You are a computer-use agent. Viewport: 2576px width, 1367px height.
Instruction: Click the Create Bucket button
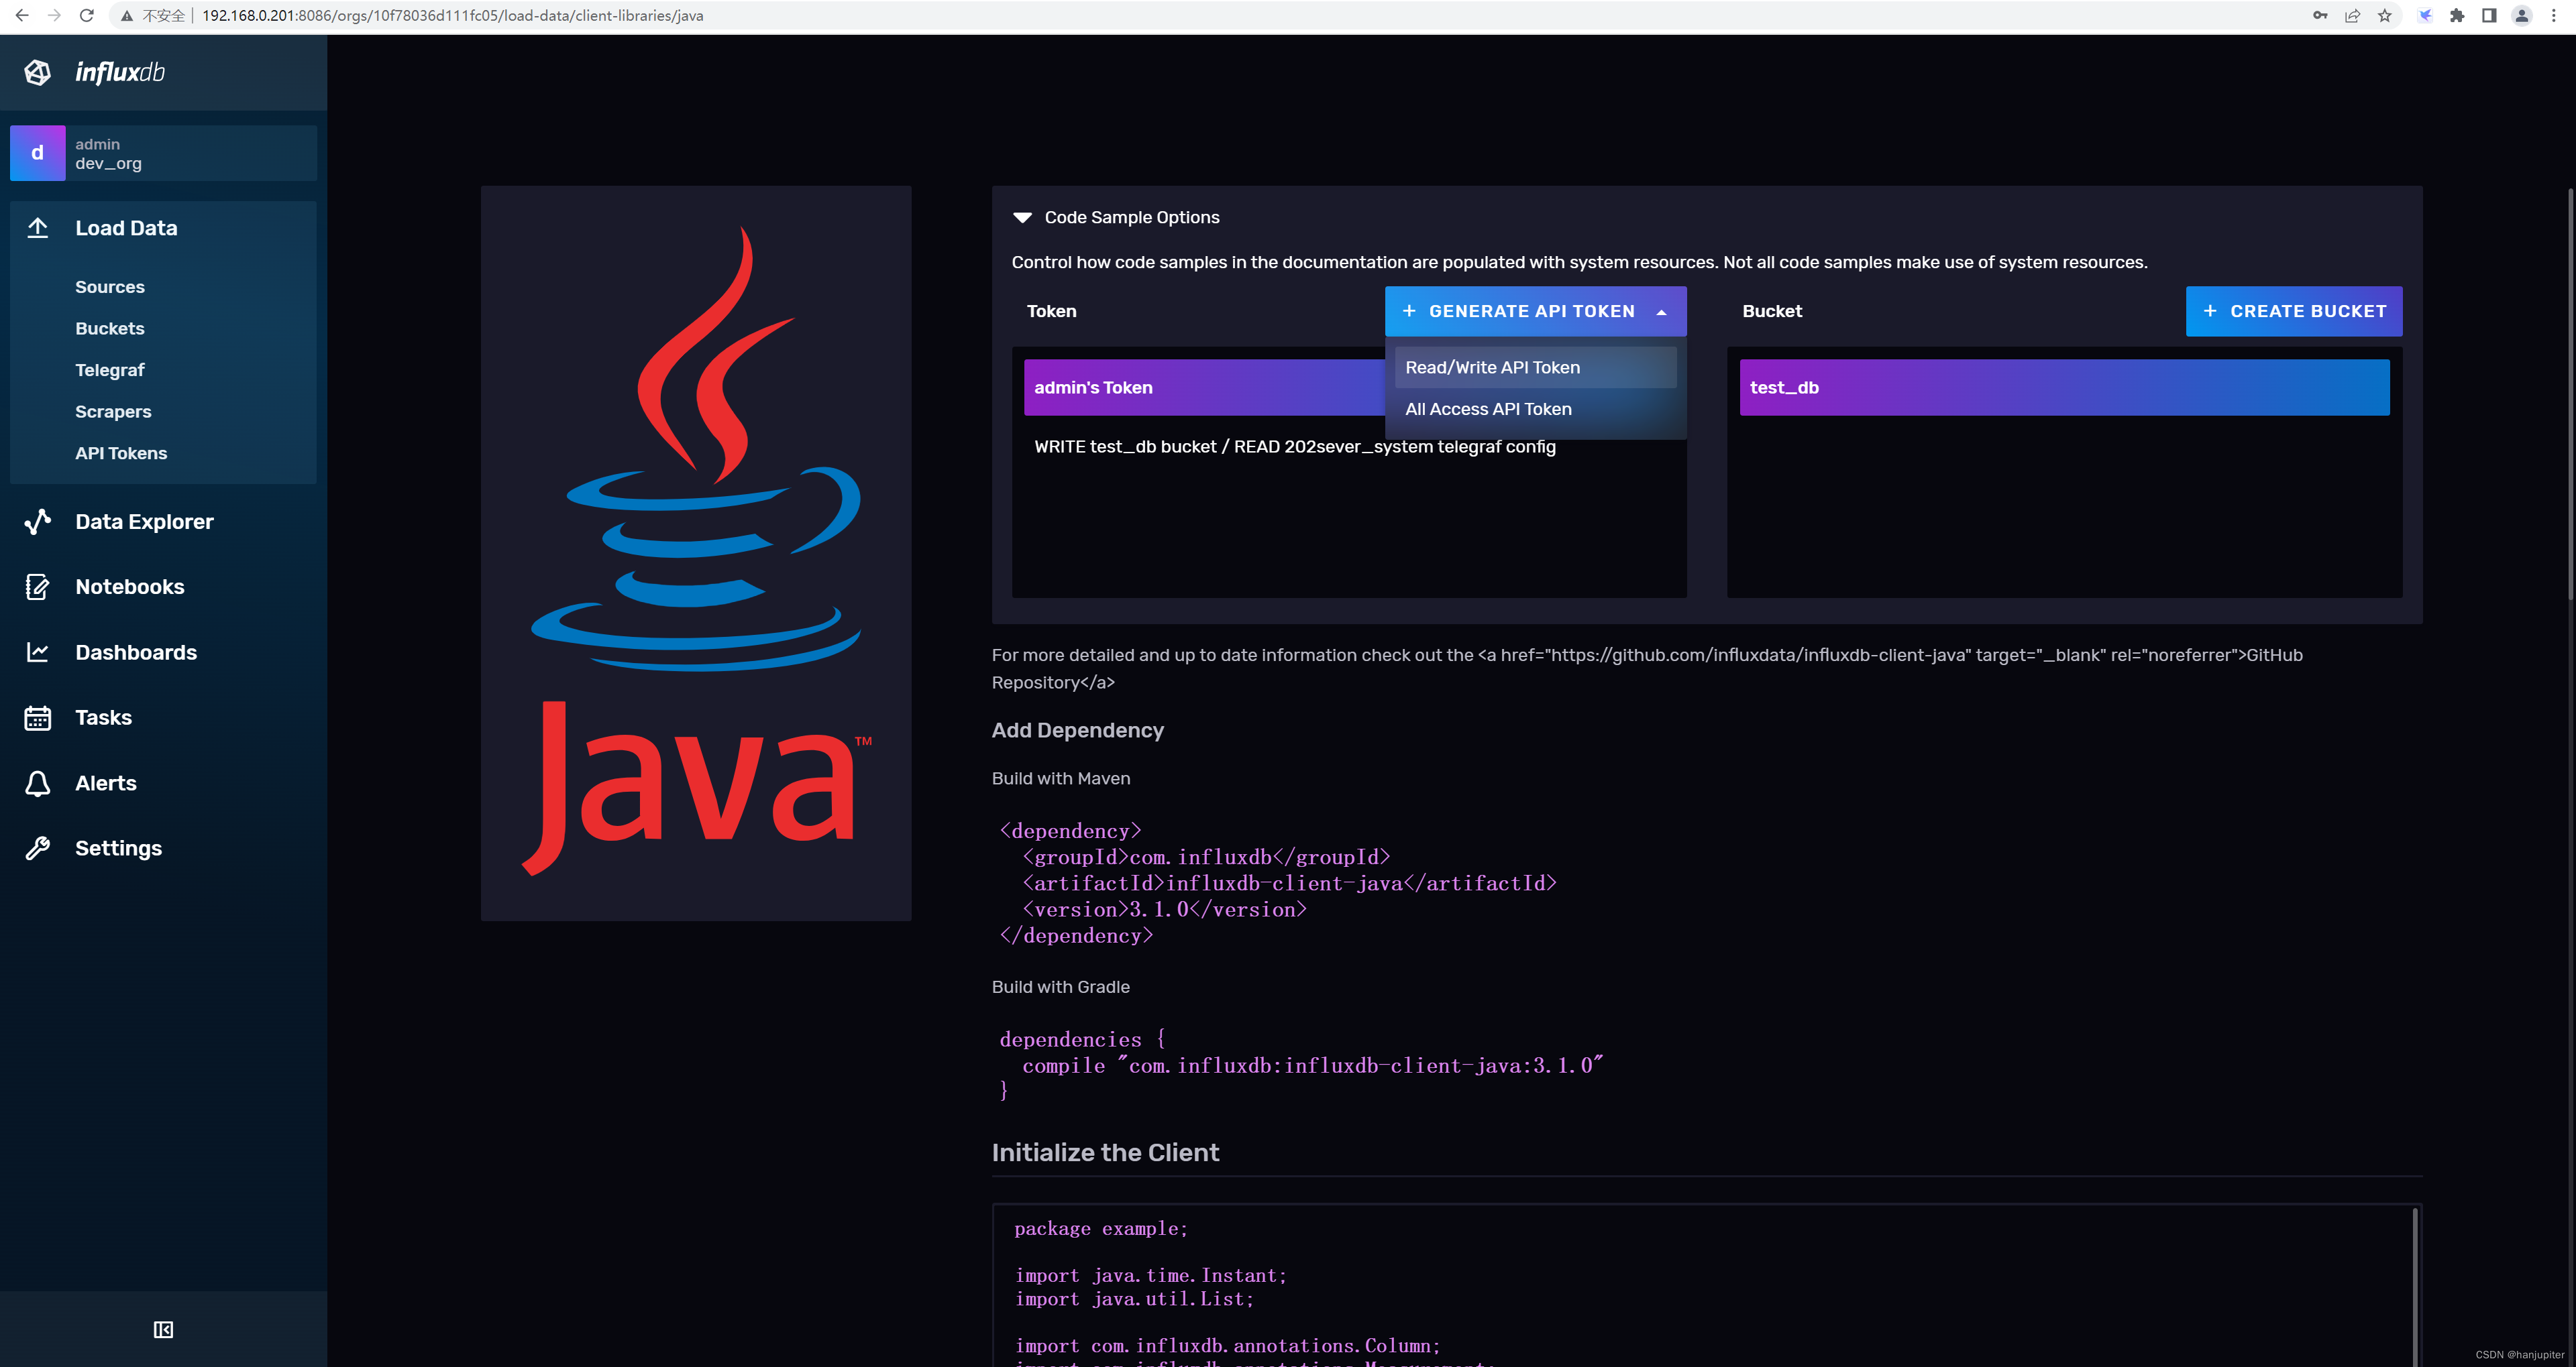point(2294,312)
